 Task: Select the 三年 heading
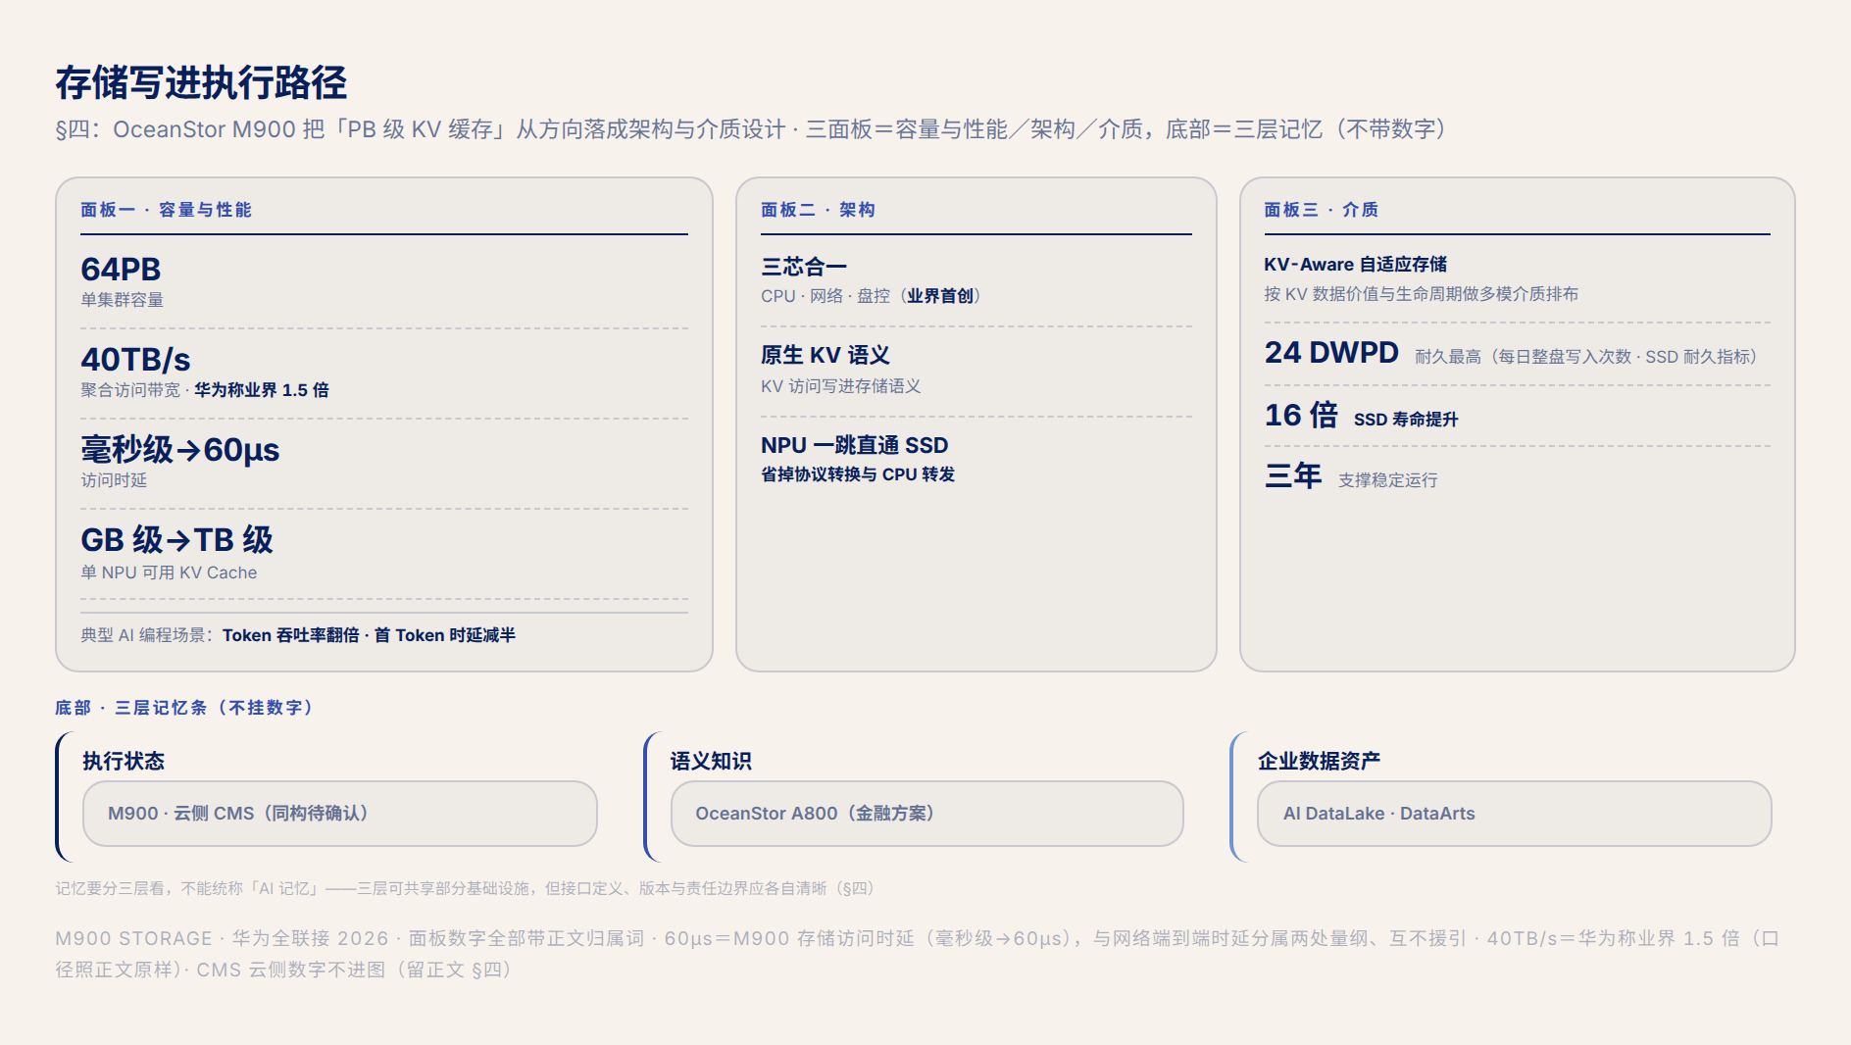[1293, 475]
